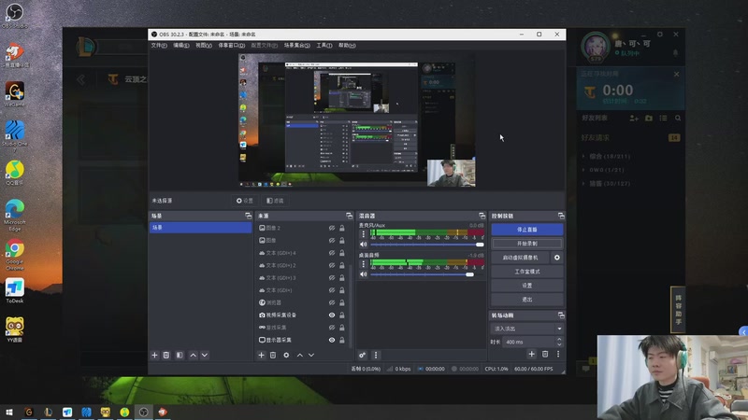Open 设置 from the controls panel
Screen dimensions: 748x420
pos(527,286)
